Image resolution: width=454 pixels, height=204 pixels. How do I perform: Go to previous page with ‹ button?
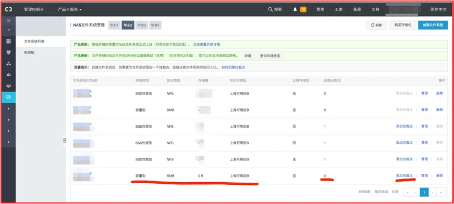click(416, 192)
